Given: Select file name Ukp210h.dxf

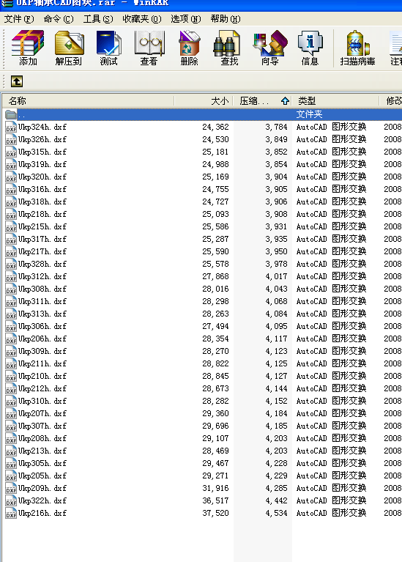Looking at the screenshot, I should [42, 376].
